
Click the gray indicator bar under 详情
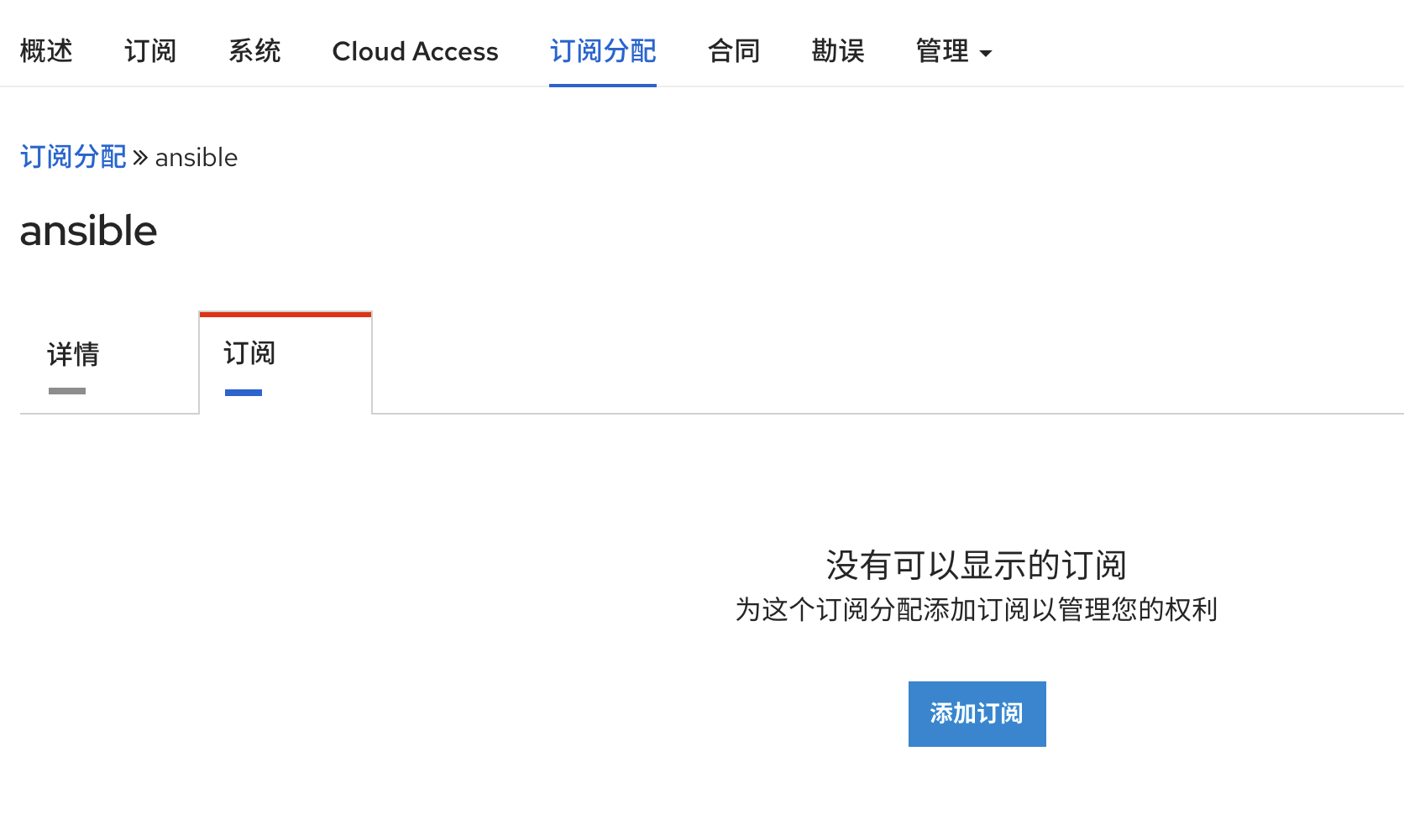[x=67, y=391]
